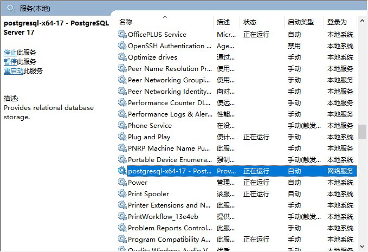
Task: Click the search icon beside 服务(本地)
Action: pyautogui.click(x=11, y=9)
